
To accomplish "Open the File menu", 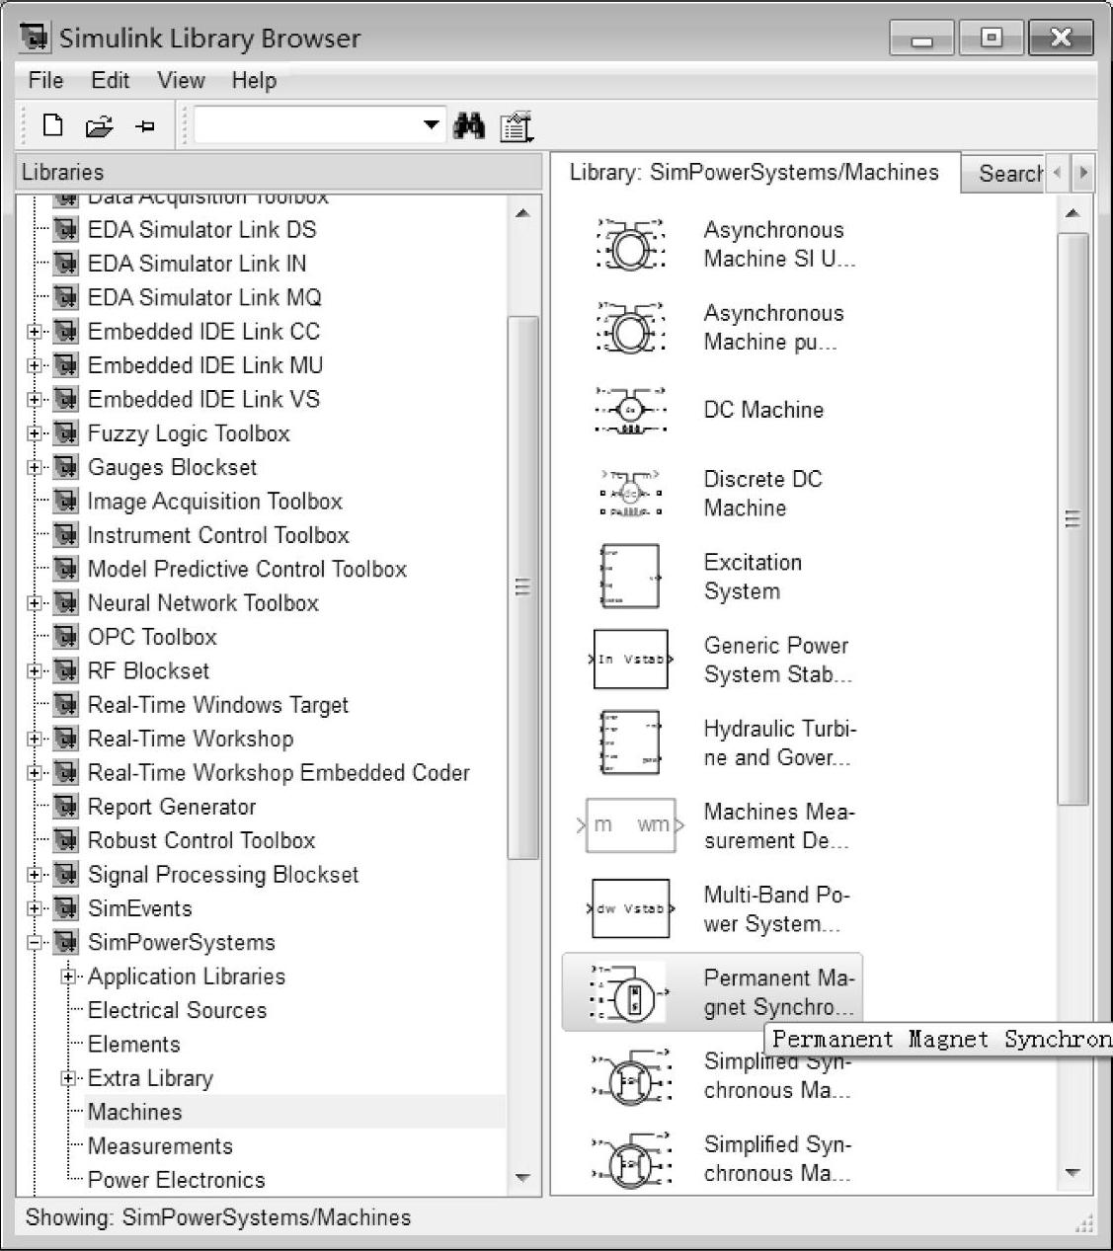I will (45, 80).
